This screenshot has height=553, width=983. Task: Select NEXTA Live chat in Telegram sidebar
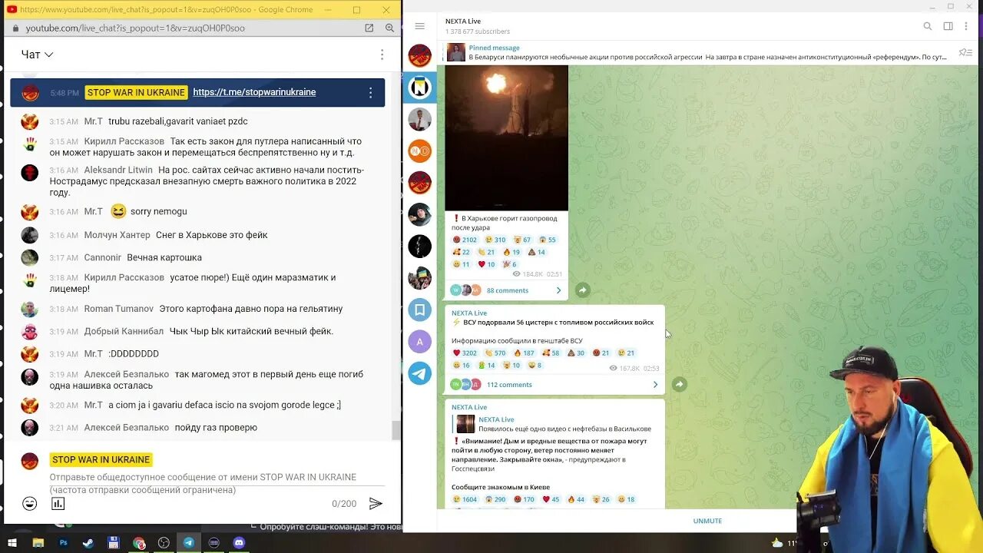419,88
